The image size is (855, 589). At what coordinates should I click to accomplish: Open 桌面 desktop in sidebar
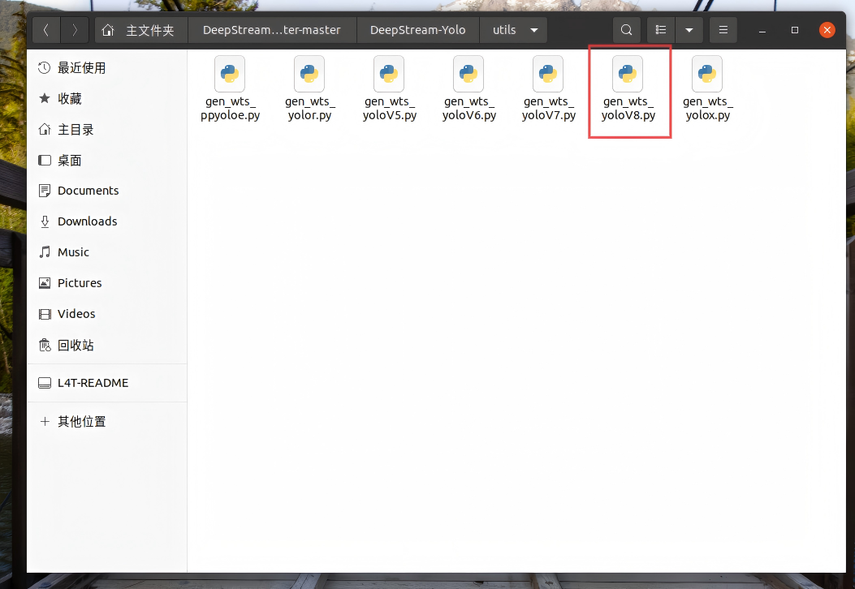pos(107,160)
